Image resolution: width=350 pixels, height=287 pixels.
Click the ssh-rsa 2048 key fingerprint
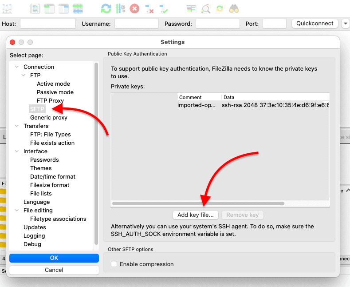275,105
